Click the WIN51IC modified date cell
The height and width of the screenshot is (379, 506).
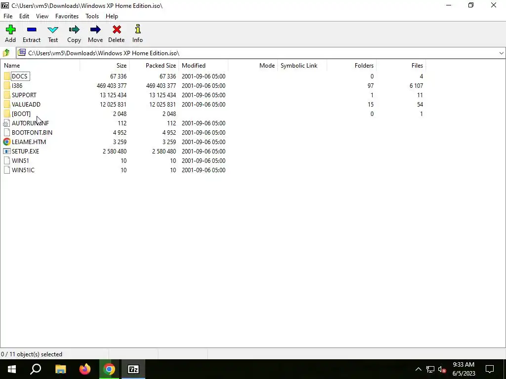(203, 170)
